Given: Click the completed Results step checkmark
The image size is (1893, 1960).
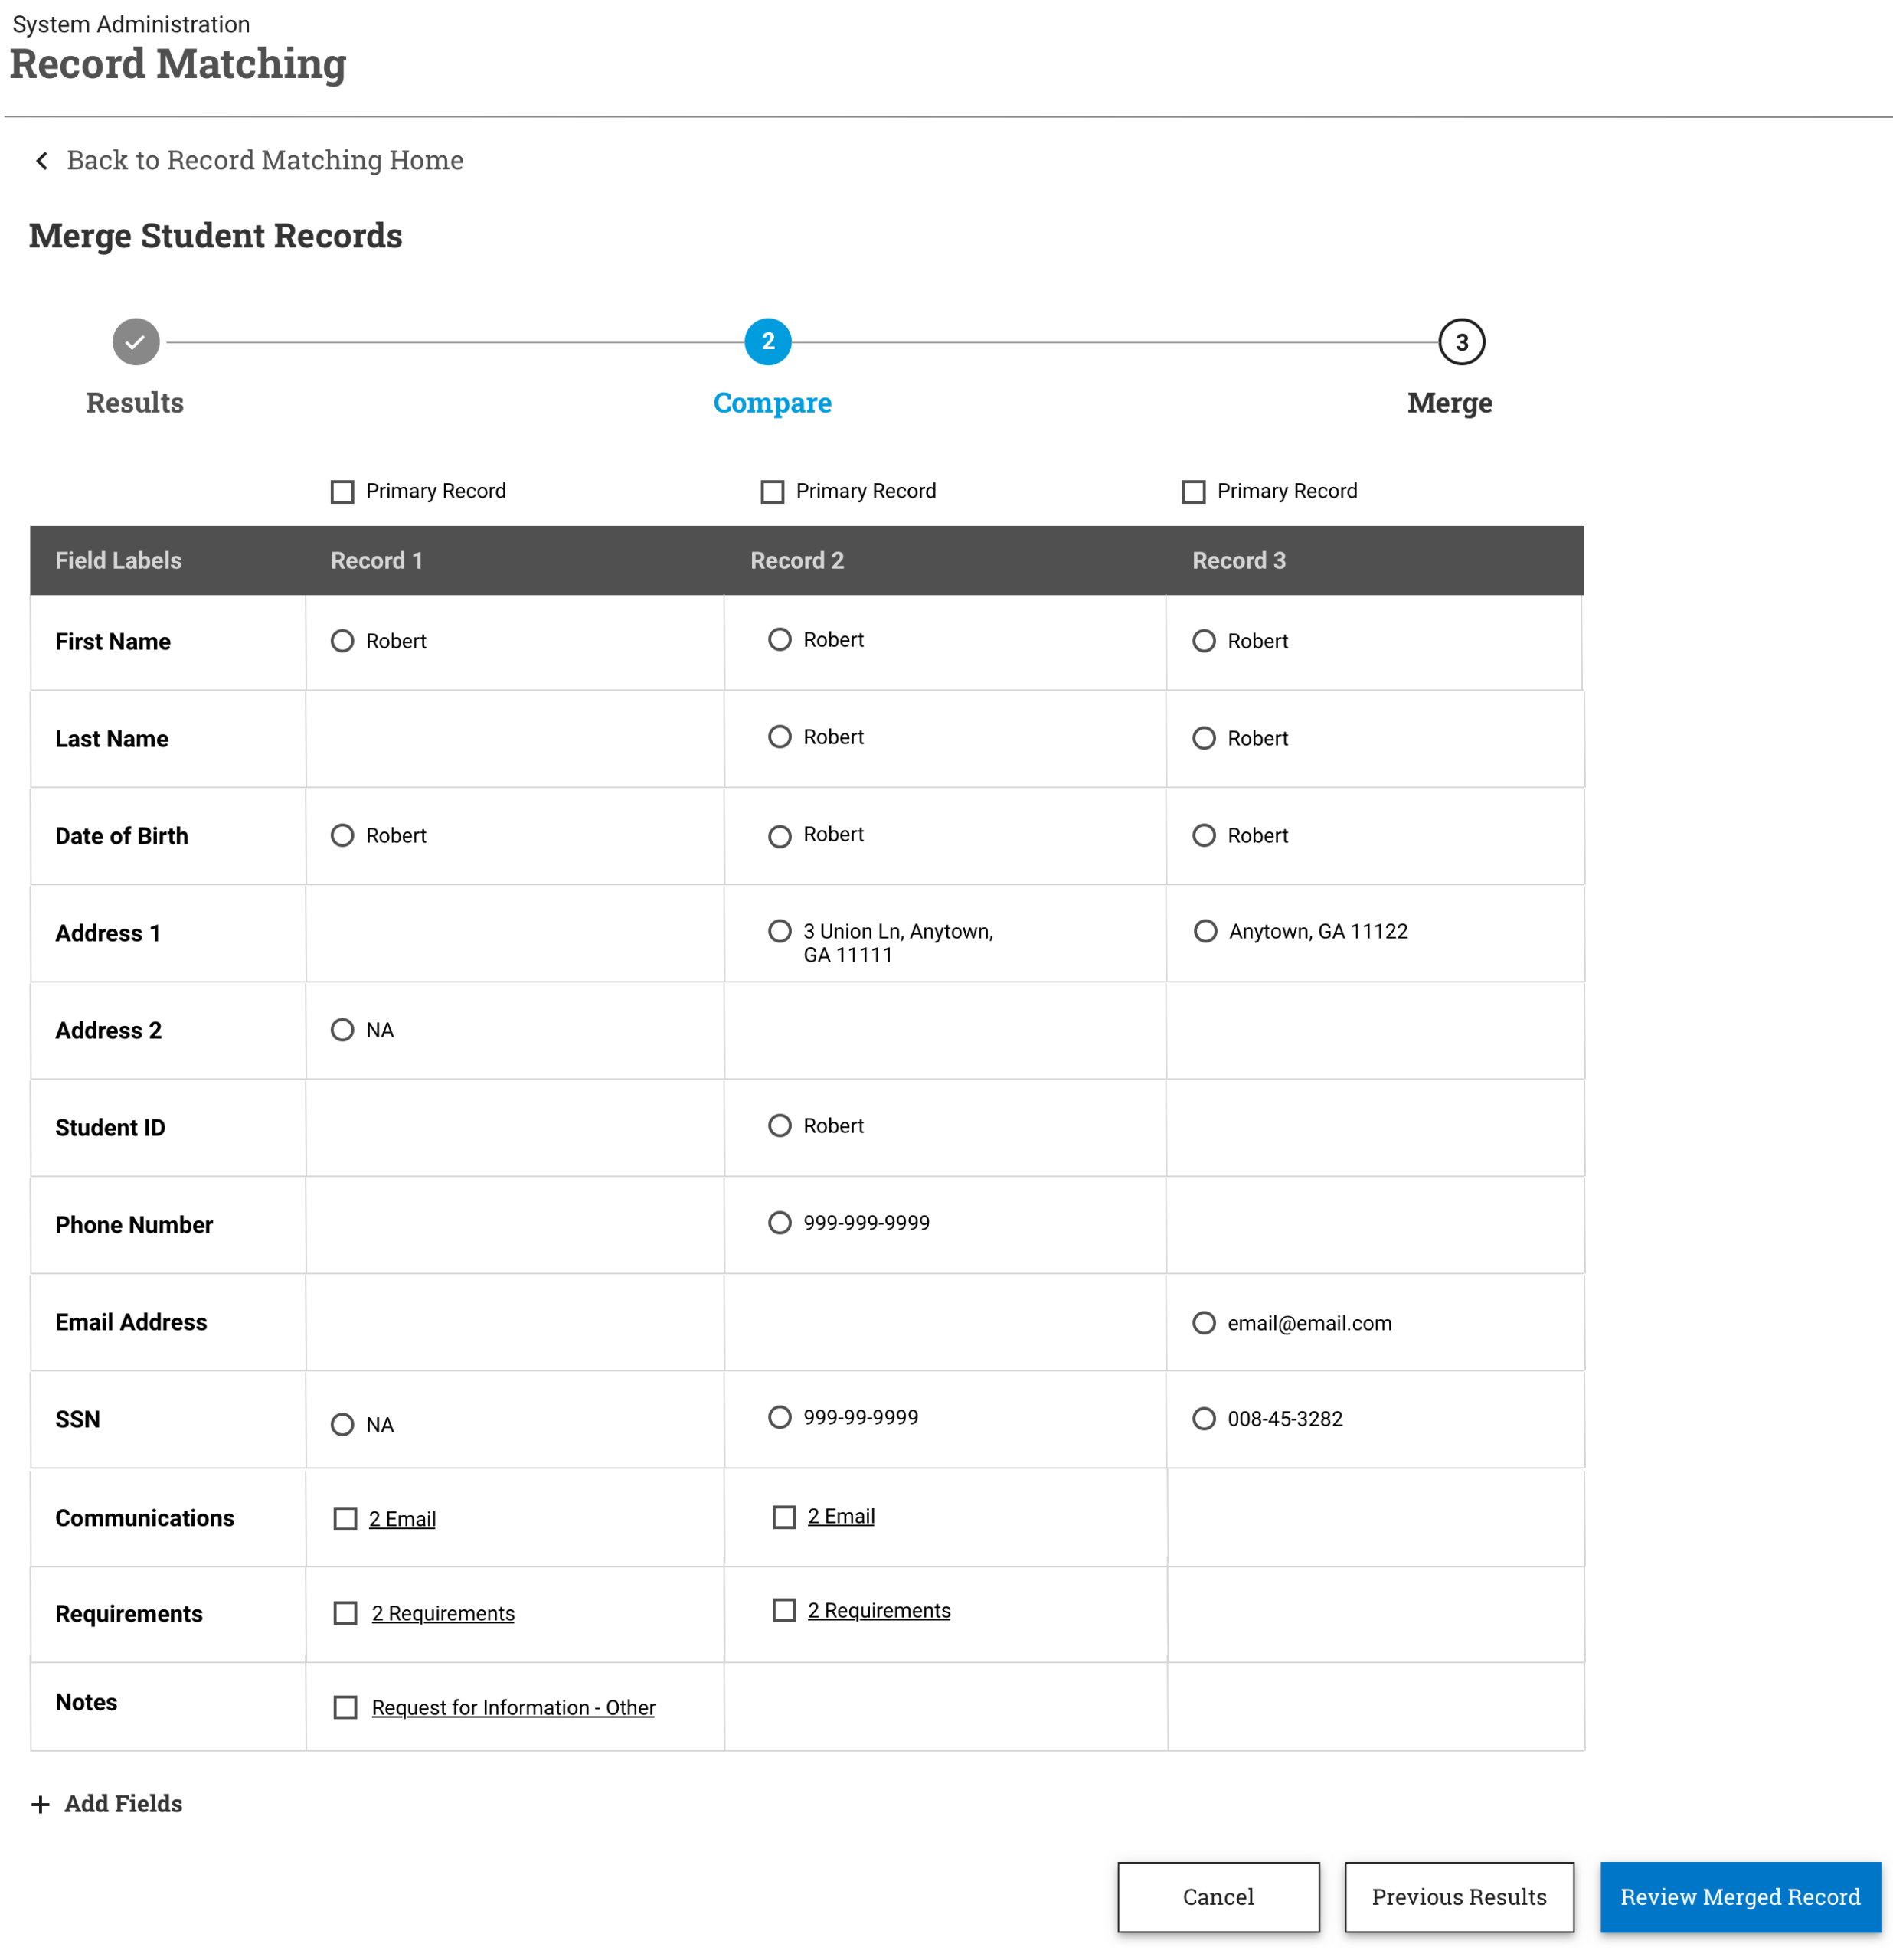Looking at the screenshot, I should pos(136,342).
